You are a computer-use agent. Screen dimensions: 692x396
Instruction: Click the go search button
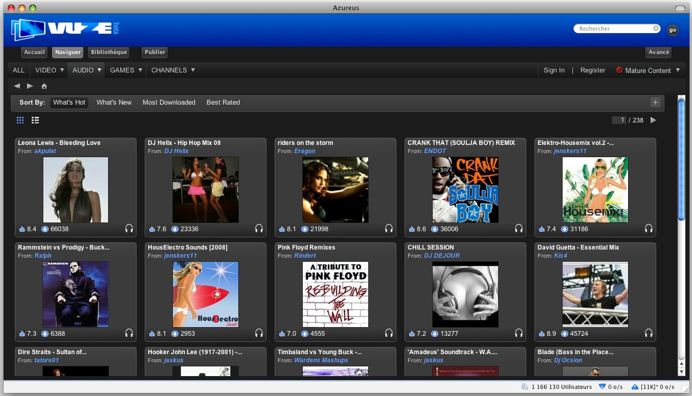[673, 30]
